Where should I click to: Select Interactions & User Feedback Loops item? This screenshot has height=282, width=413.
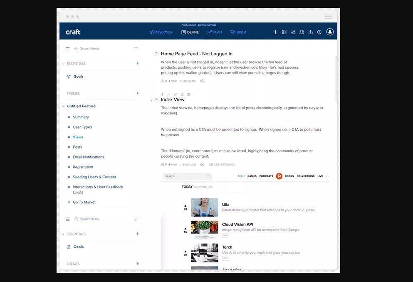pos(98,190)
